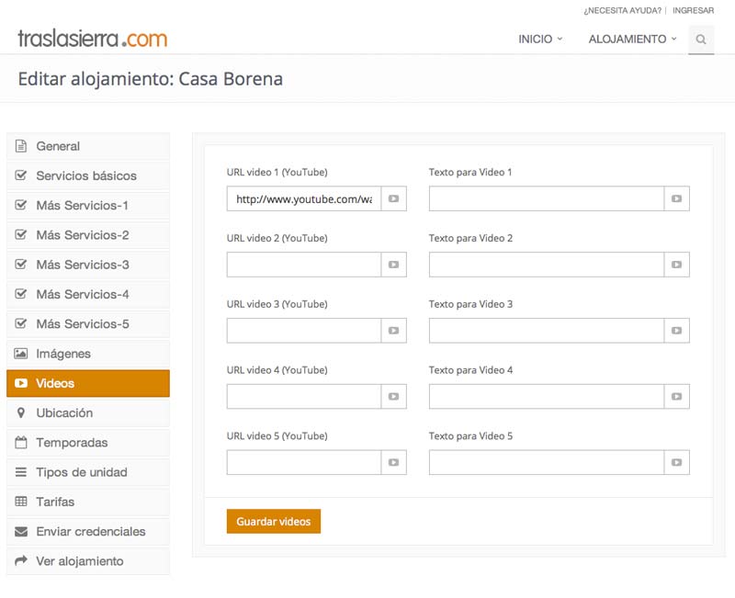The width and height of the screenshot is (735, 598).
Task: Click the video icon beside URL video 4 field
Action: click(394, 397)
